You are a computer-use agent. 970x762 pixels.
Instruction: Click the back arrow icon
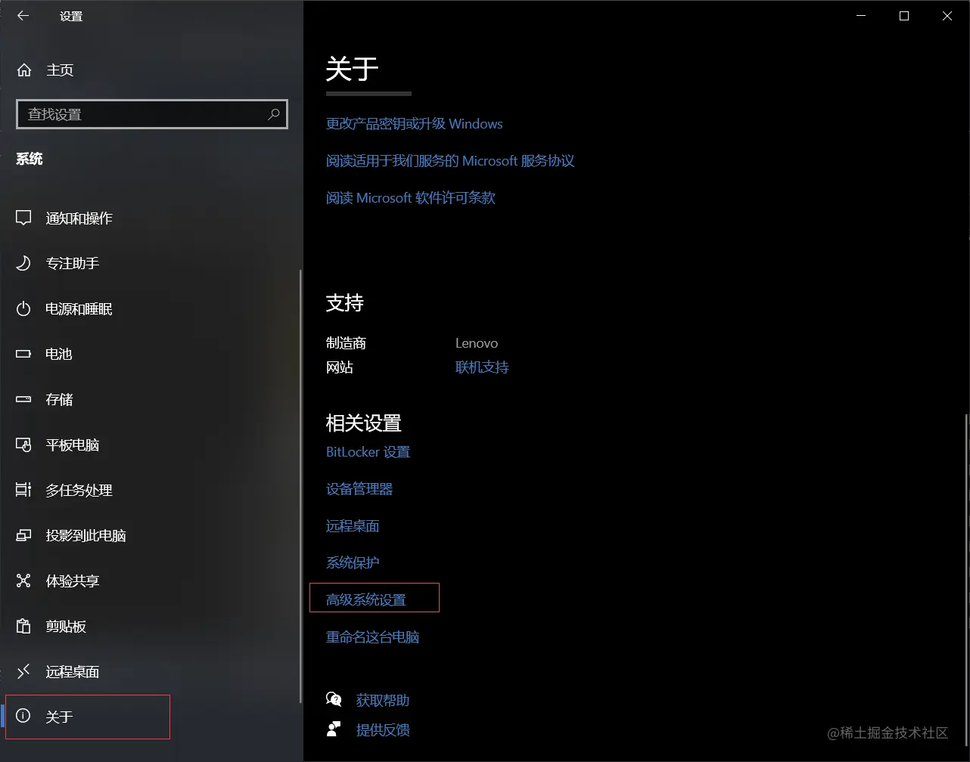click(23, 16)
